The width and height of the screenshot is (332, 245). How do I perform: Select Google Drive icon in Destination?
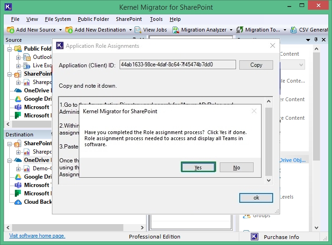pos(18,177)
